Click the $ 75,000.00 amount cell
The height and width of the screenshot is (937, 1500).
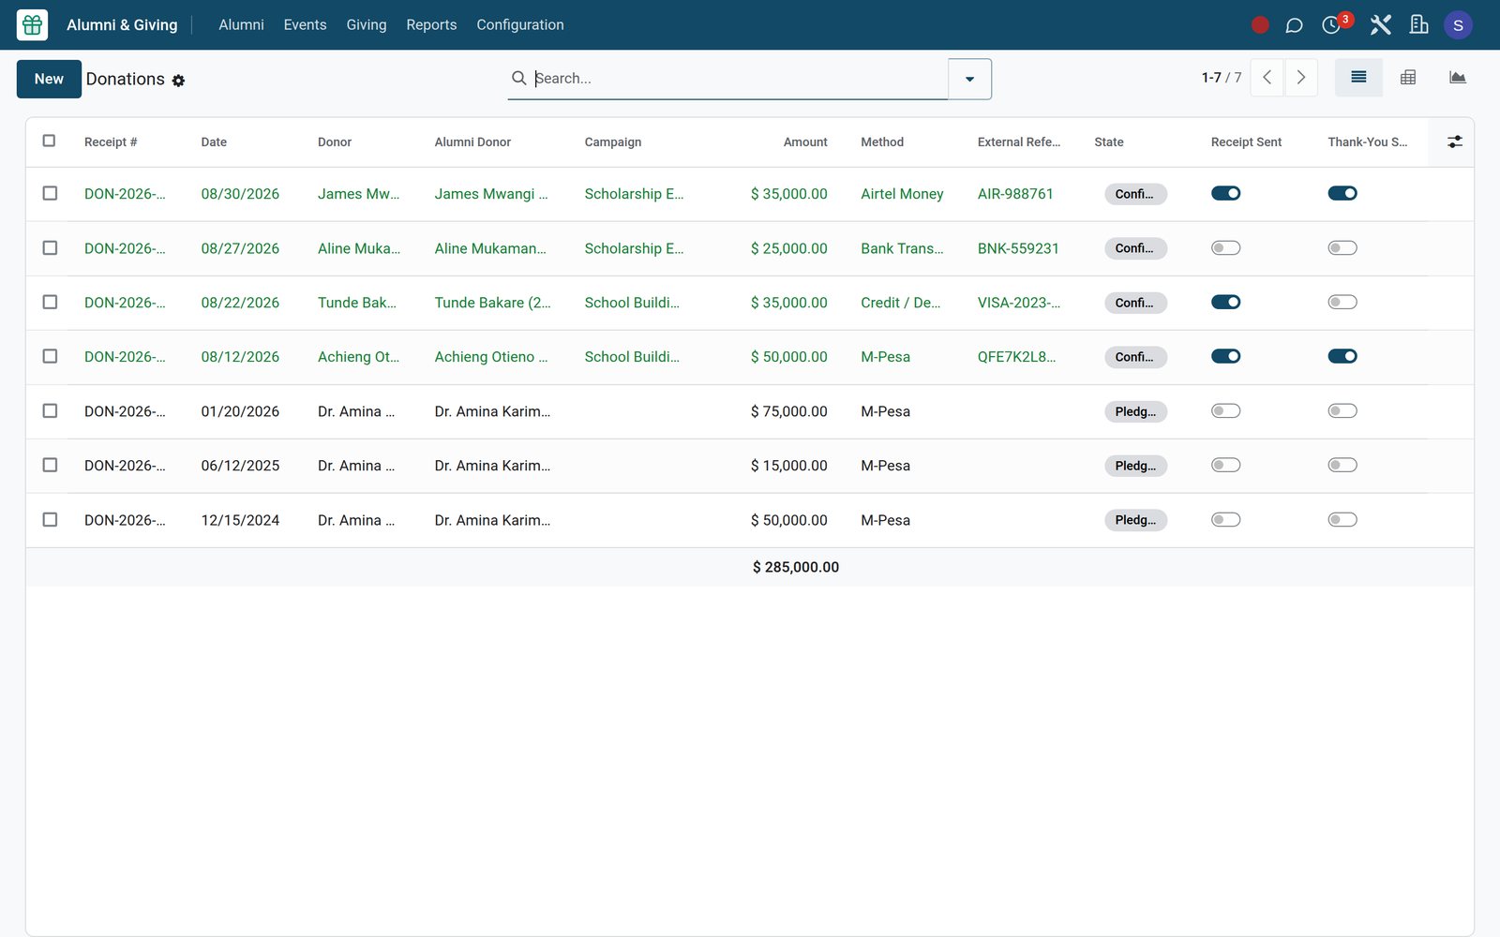point(788,411)
